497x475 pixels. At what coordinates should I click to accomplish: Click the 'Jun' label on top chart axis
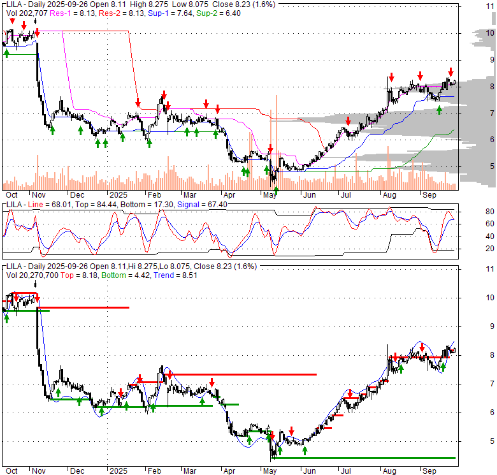310,195
